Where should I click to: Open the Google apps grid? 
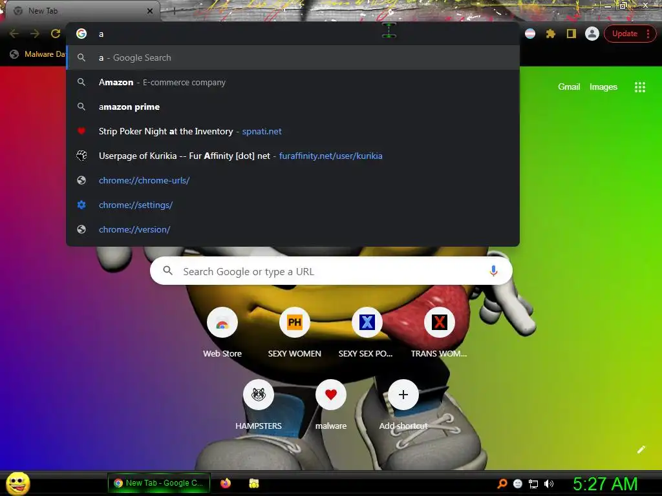(640, 87)
